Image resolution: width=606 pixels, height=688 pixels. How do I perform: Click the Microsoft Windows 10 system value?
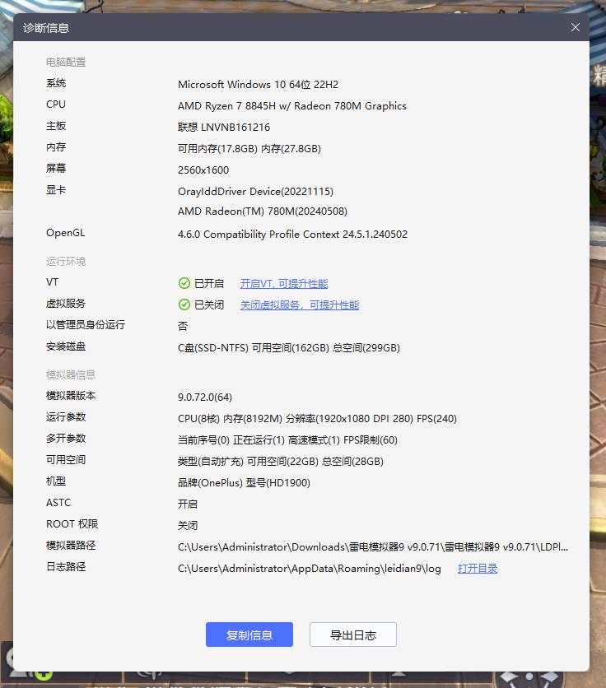(258, 85)
